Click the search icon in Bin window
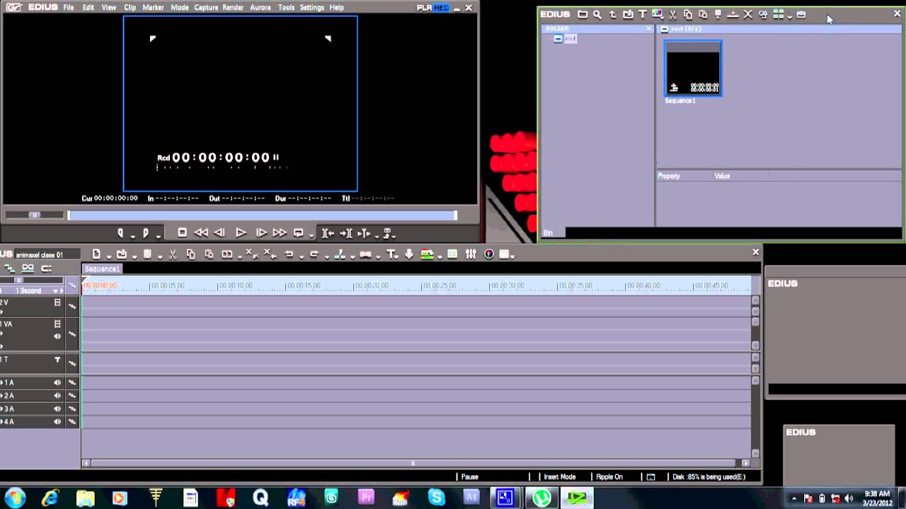The width and height of the screenshot is (906, 509). point(597,14)
